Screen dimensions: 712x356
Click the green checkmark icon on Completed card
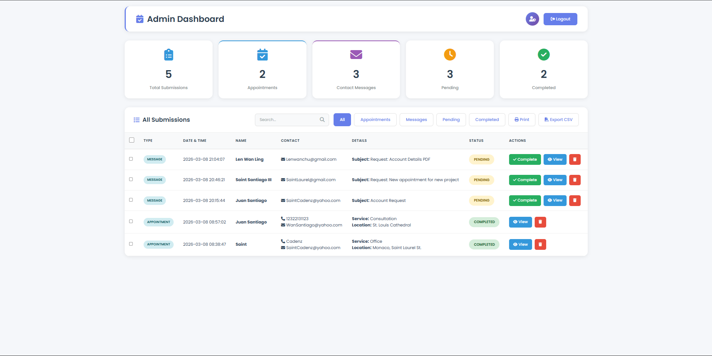(544, 55)
